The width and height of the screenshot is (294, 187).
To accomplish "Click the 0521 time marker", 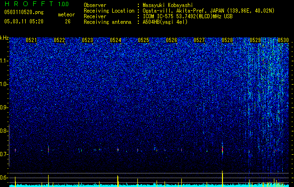I will [x=31, y=40].
